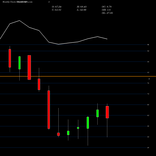Click the small red candle above the 53 line
The width and height of the screenshot is (156, 156).
click(x=58, y=134)
